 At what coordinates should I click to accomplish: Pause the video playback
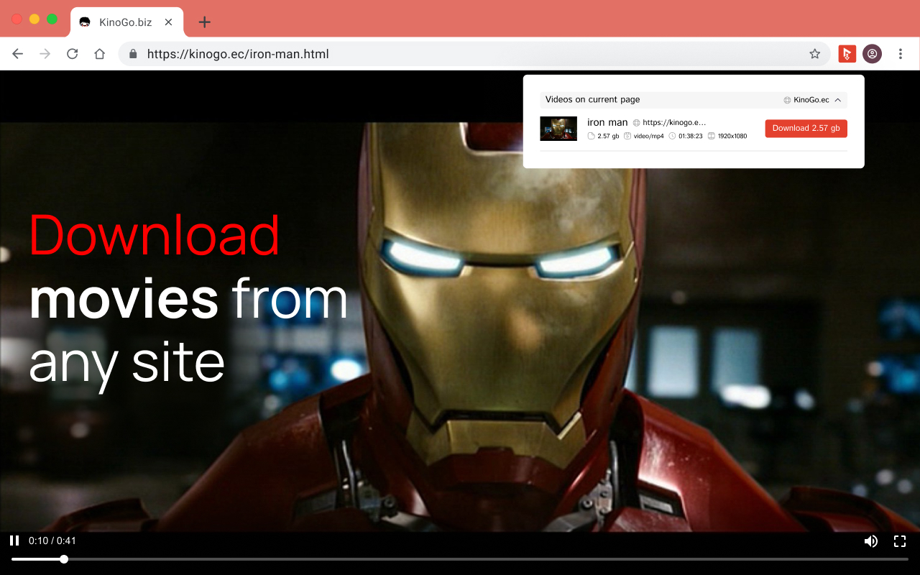tap(14, 540)
